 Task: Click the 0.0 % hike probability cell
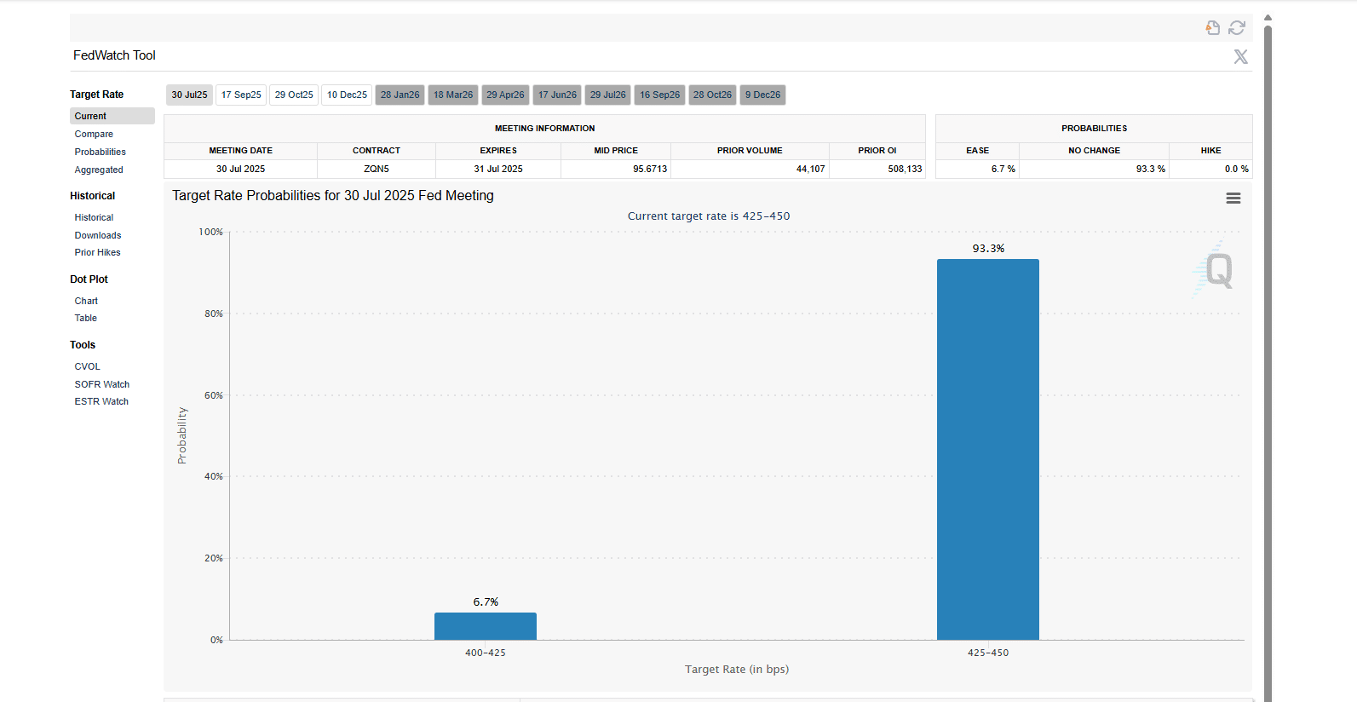(x=1210, y=169)
